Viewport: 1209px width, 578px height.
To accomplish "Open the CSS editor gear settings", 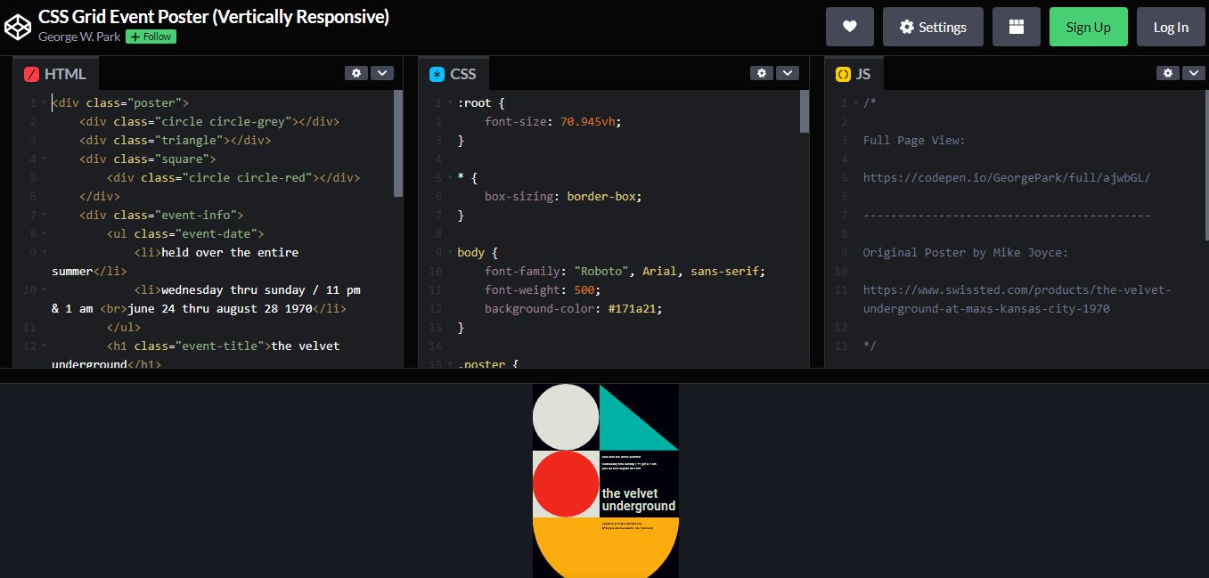I will 762,73.
